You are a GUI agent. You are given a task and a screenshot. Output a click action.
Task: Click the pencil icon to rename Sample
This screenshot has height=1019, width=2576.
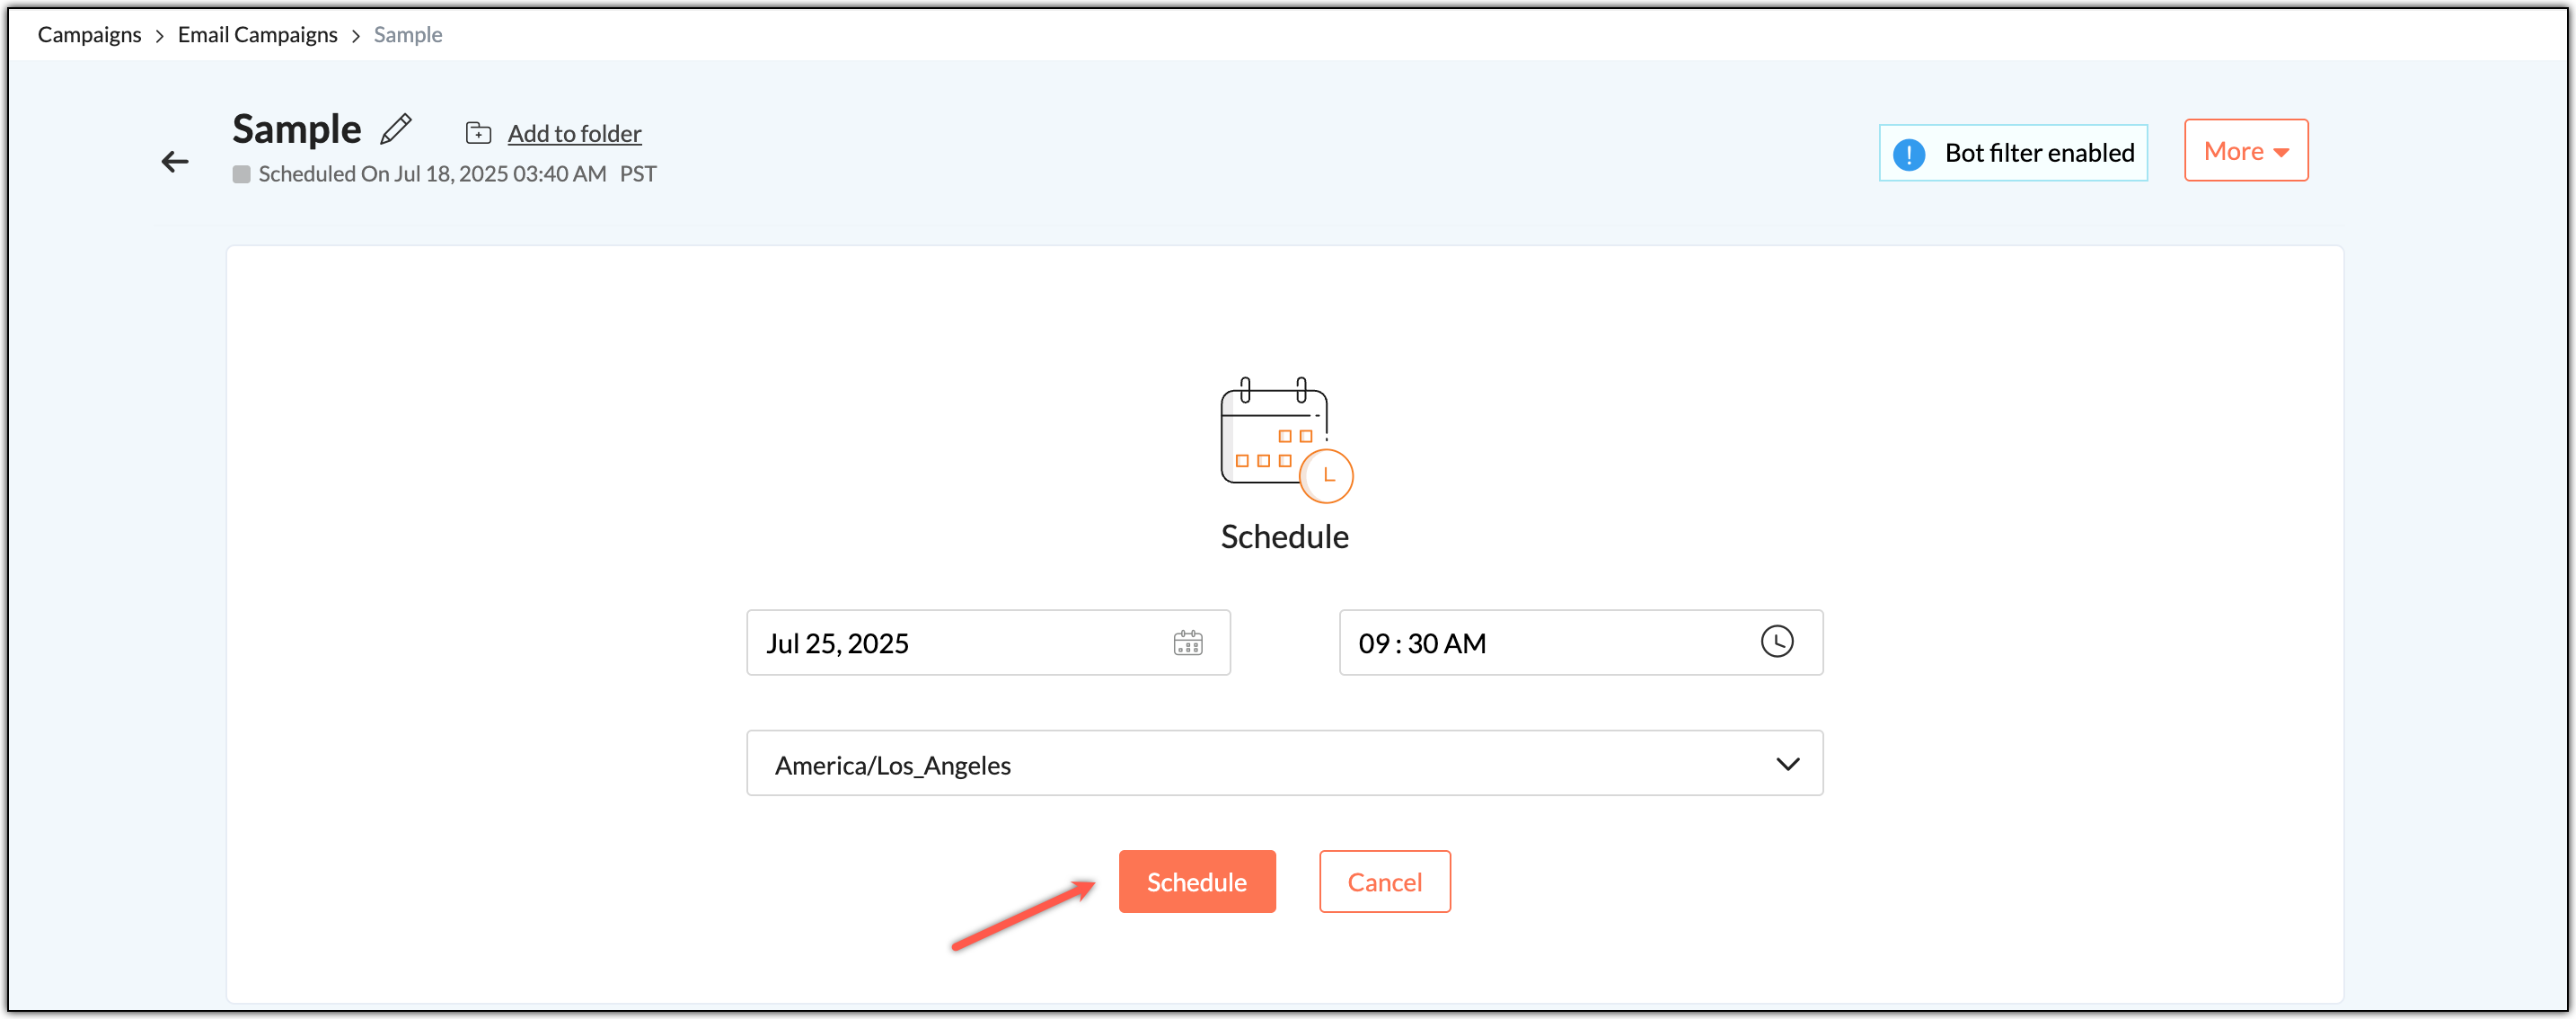coord(396,129)
